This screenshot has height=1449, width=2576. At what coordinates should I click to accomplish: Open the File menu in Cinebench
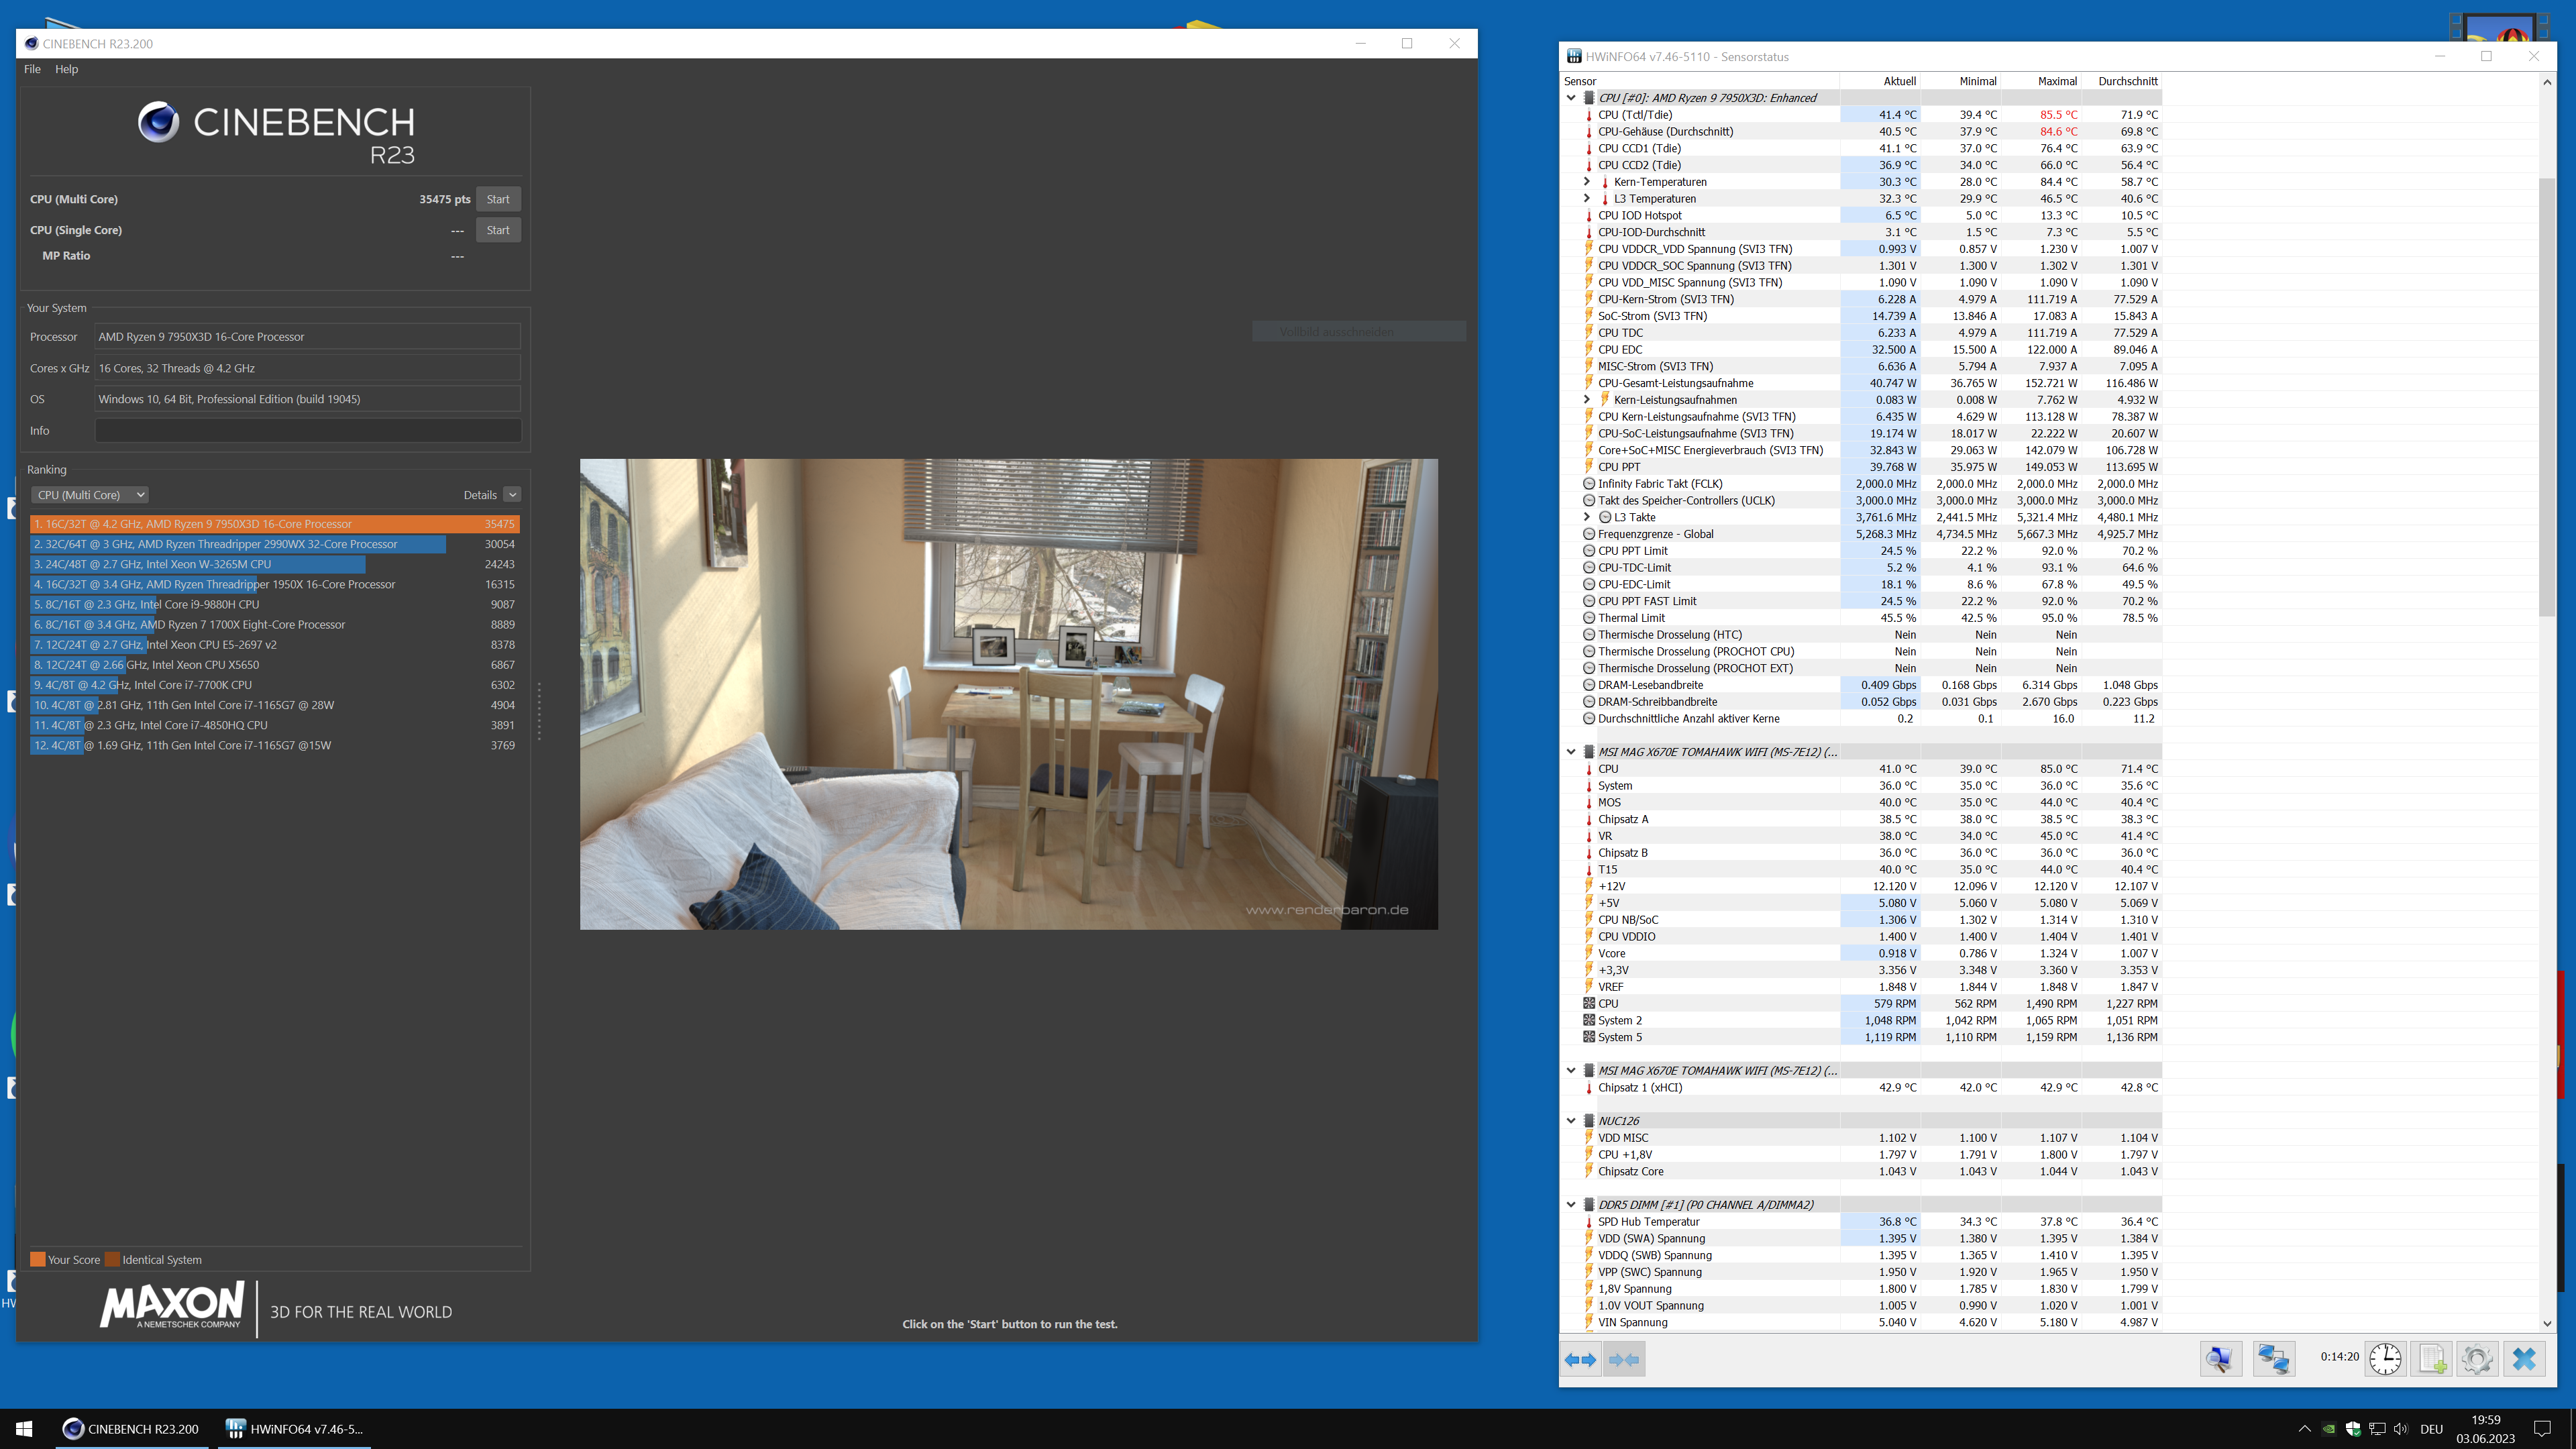click(x=32, y=69)
